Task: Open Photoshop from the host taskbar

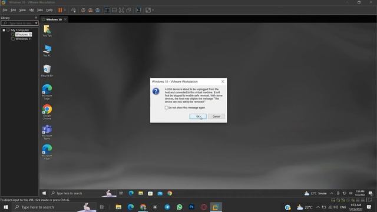Action: tap(191, 207)
